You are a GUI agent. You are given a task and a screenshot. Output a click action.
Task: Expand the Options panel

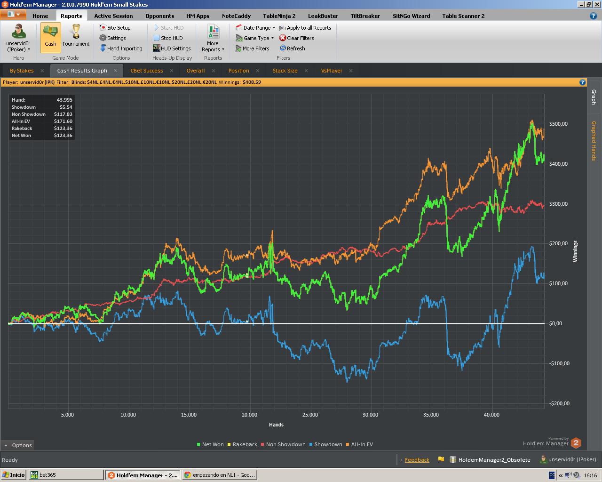click(18, 445)
